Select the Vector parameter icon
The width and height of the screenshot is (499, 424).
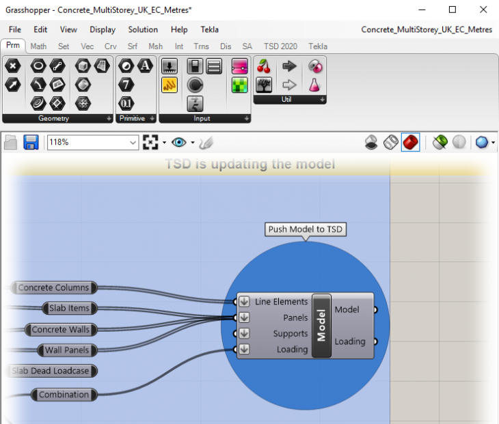(13, 85)
